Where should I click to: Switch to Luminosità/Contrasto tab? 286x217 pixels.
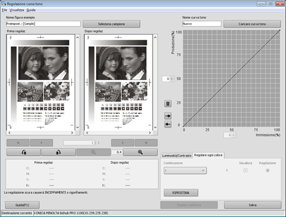point(176,156)
